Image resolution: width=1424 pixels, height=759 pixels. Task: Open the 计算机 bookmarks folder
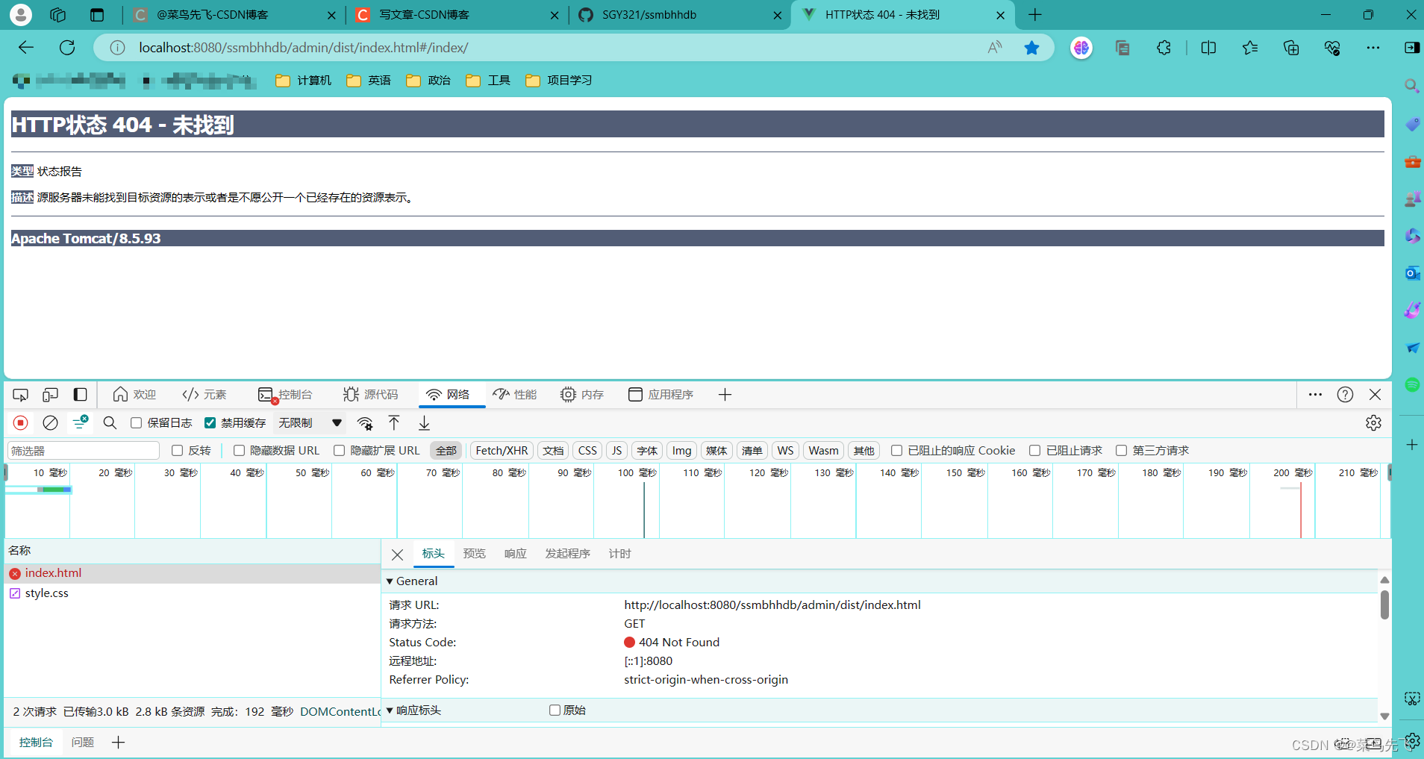303,81
